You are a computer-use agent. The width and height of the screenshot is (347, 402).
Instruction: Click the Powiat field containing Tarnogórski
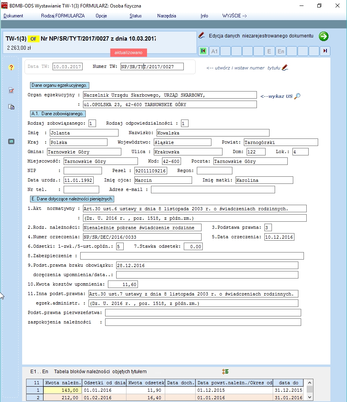pyautogui.click(x=281, y=142)
